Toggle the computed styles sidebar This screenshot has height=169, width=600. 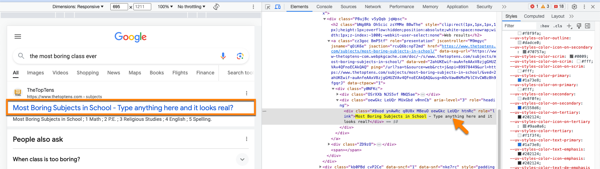pos(588,26)
